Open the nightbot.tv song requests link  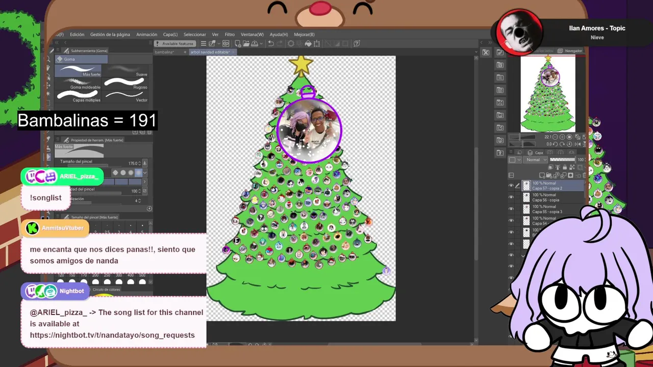[x=112, y=335]
